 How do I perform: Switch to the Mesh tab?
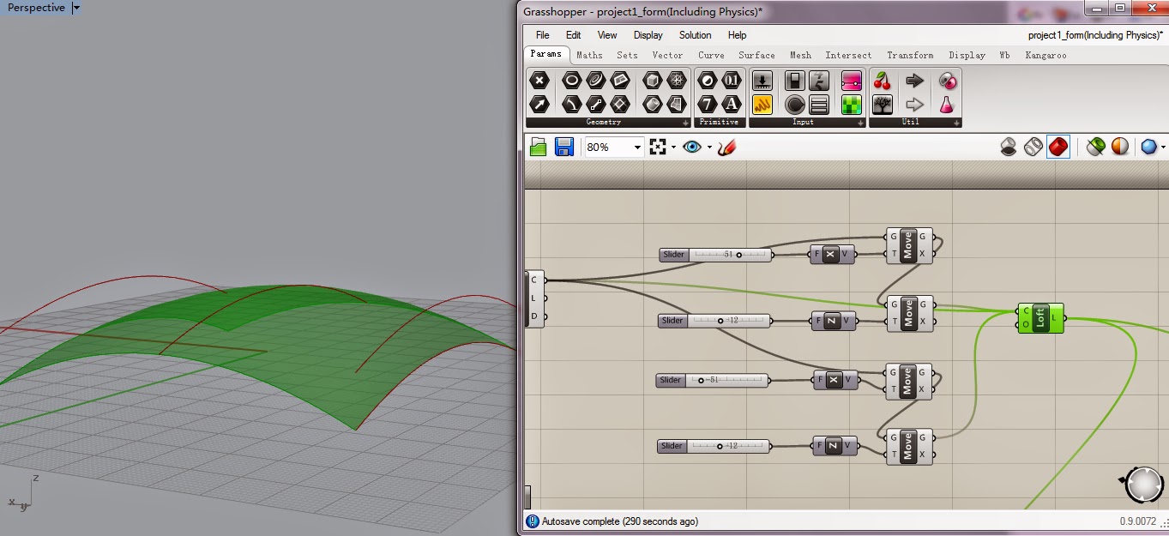800,55
